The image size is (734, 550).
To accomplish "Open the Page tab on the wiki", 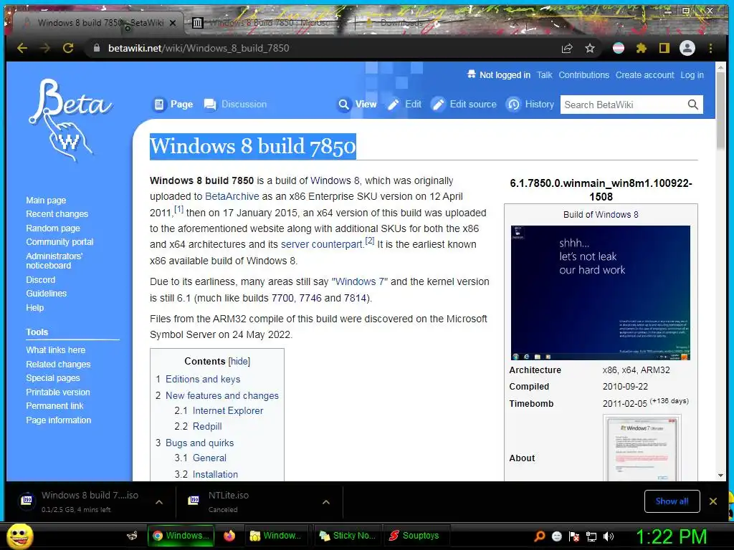I will (x=173, y=105).
